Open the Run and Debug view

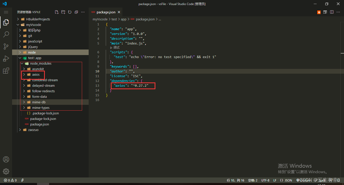[6, 59]
